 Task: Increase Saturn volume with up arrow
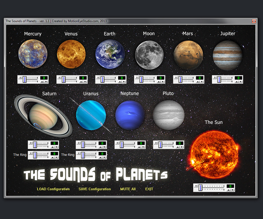[53, 147]
